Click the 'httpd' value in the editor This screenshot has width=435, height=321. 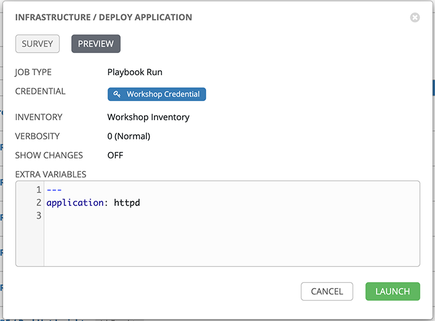[127, 203]
